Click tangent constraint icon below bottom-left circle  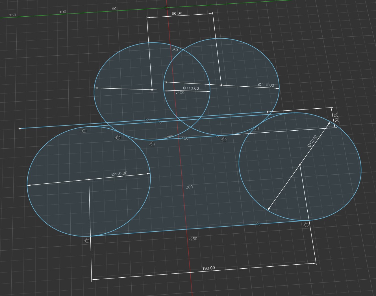87,241
